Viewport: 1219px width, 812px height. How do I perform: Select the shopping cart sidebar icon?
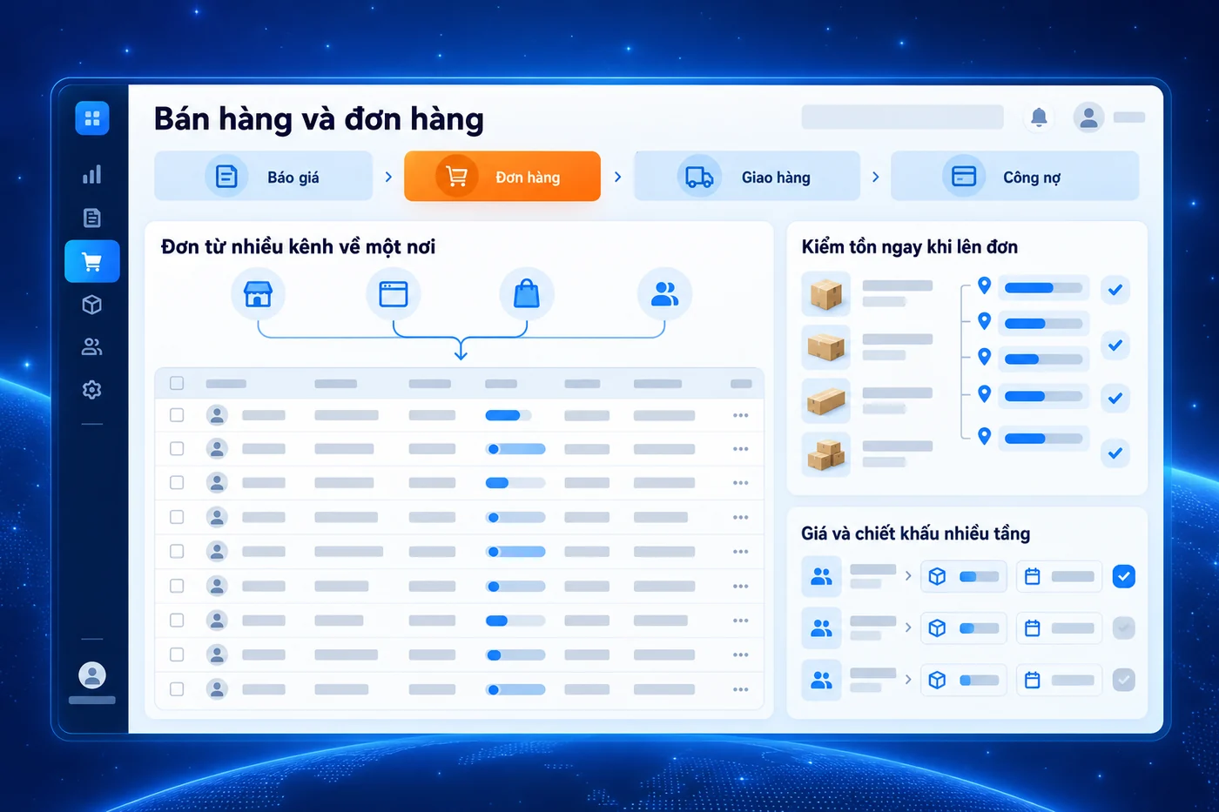pos(92,261)
